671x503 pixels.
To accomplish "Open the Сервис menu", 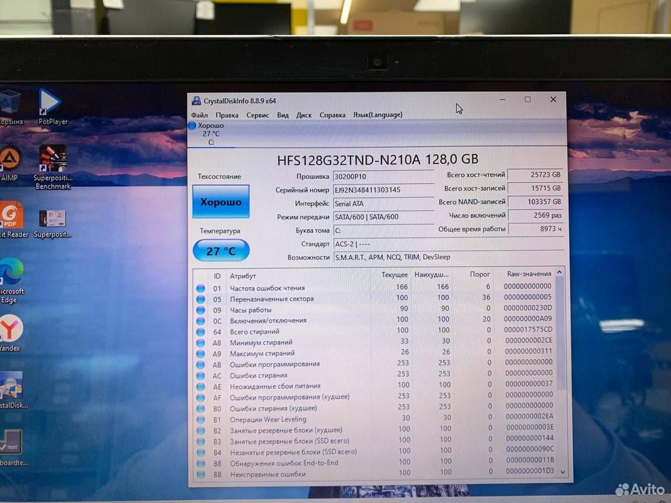I will (x=257, y=115).
